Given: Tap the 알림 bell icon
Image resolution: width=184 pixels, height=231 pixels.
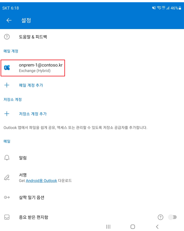Looking at the screenshot, I should pos(7,158).
